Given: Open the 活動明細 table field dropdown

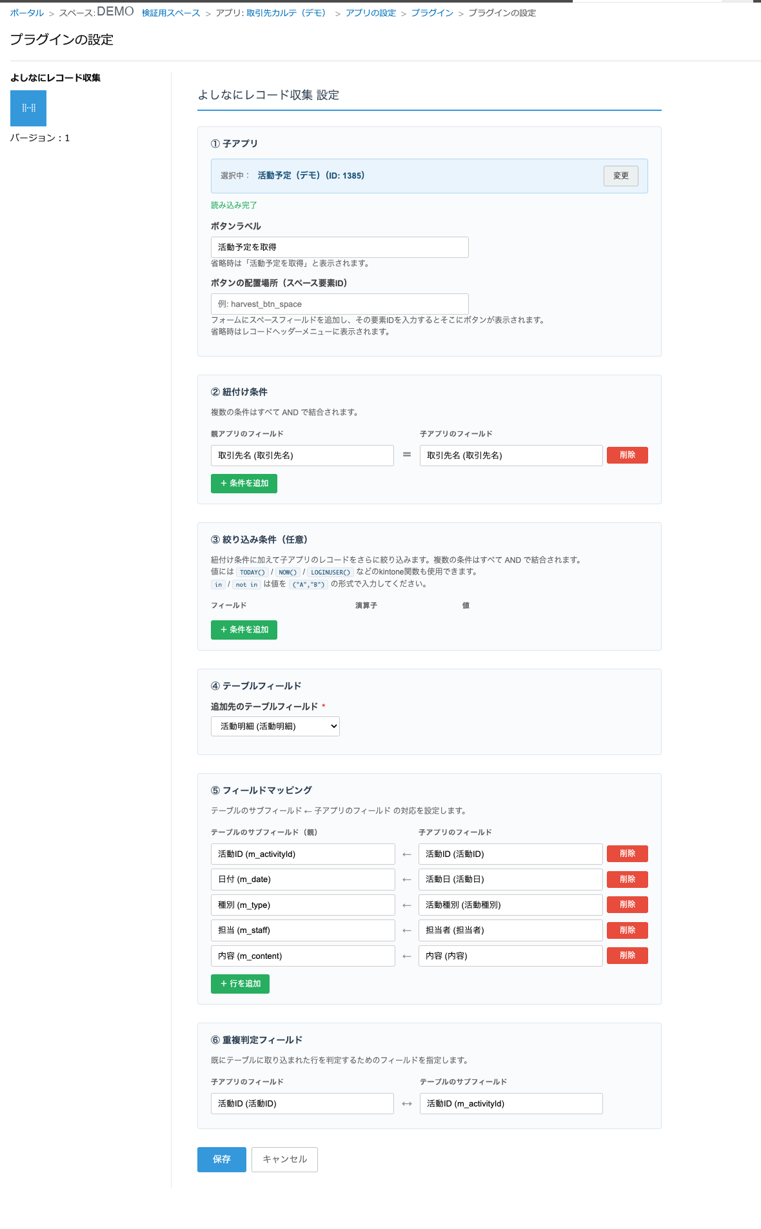Looking at the screenshot, I should click(x=275, y=726).
